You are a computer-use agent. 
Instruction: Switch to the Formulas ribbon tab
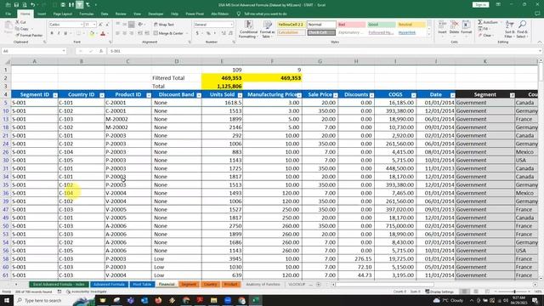(x=87, y=14)
